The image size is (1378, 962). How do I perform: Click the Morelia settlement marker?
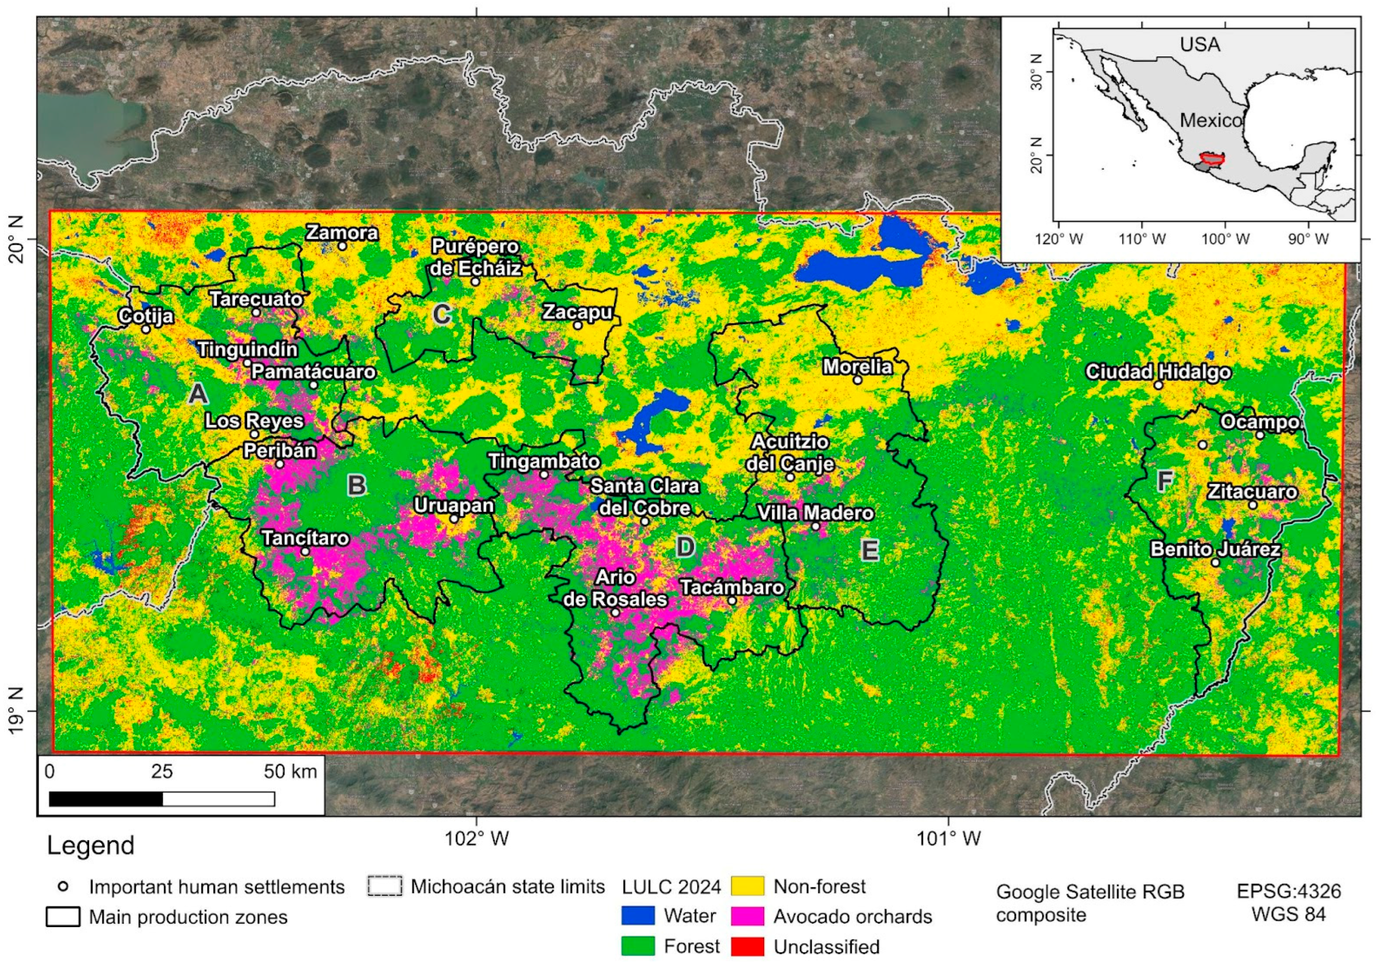click(x=858, y=380)
